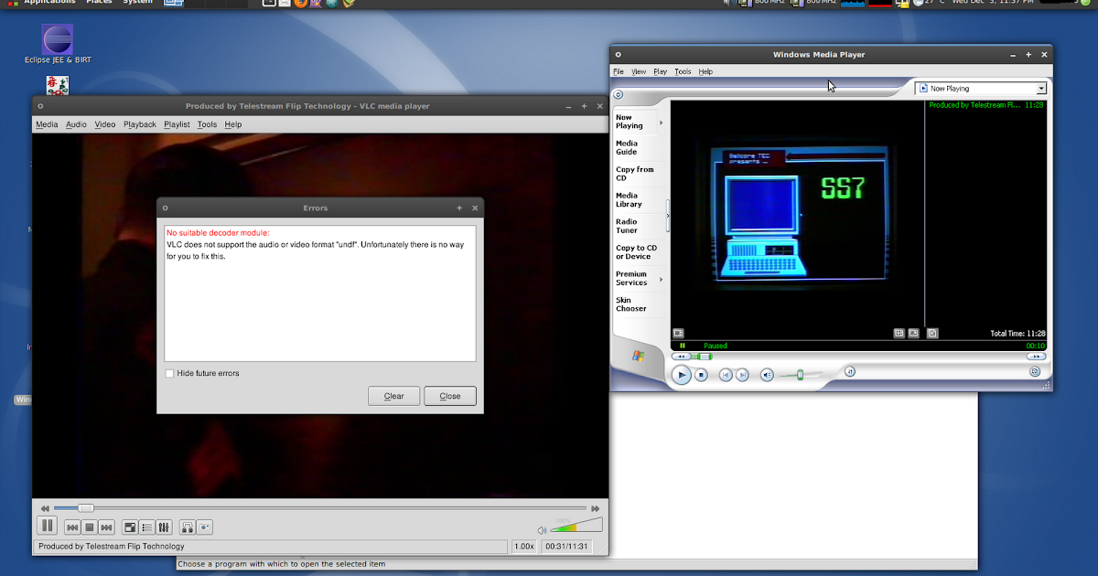Click WMP back arrow above sidebar
Image resolution: width=1098 pixels, height=576 pixels.
click(618, 94)
